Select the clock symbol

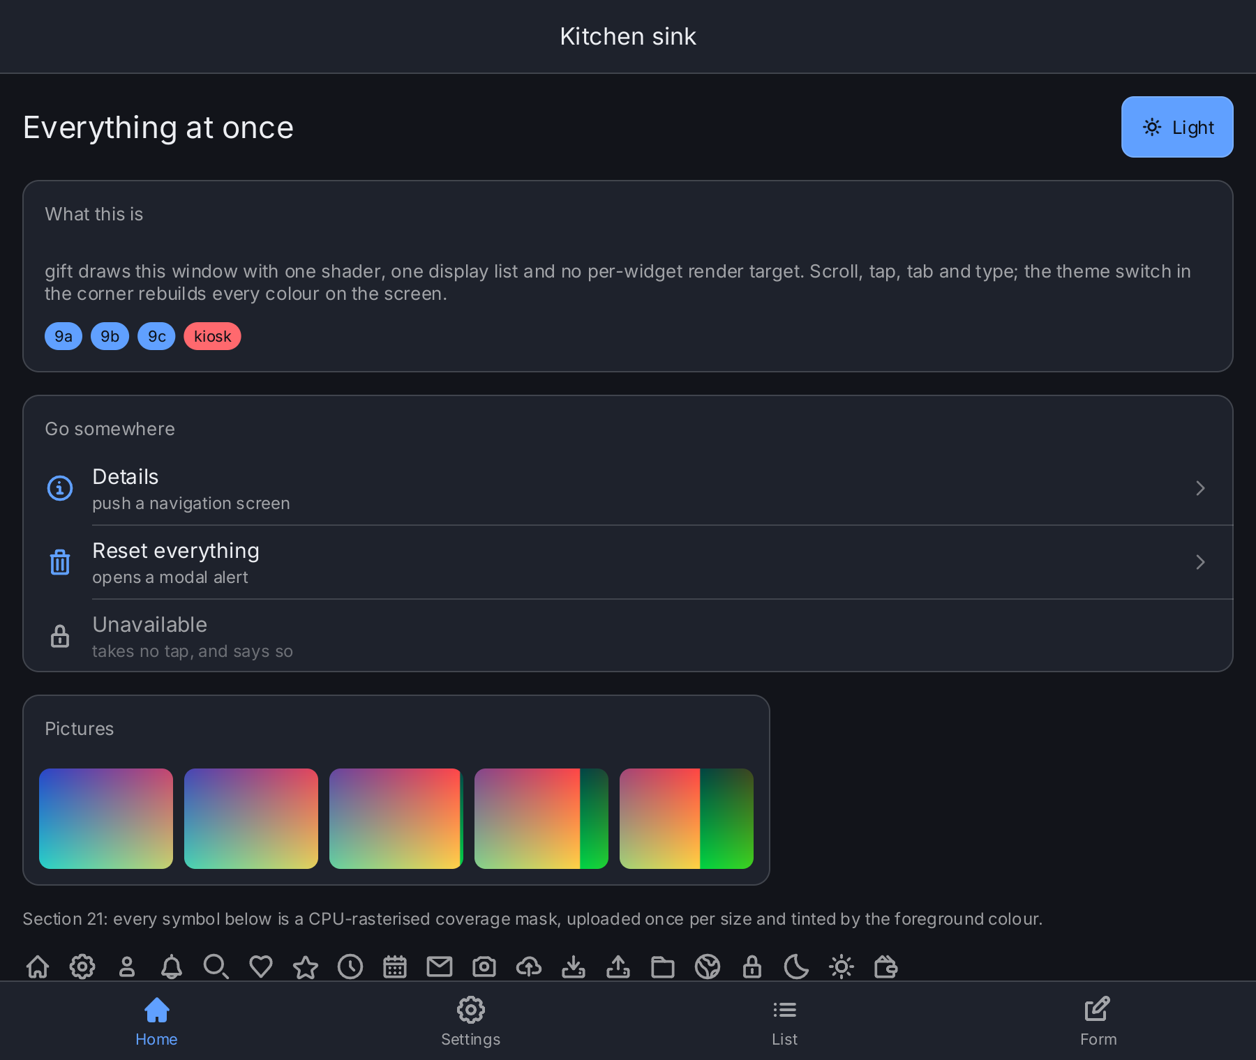350,967
